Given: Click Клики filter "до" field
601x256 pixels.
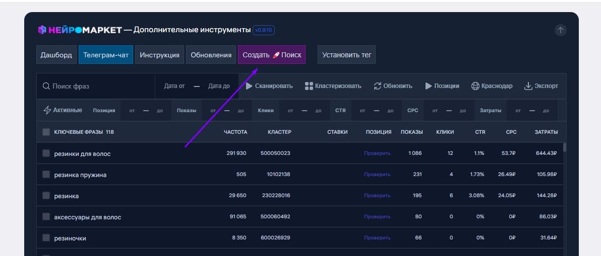Looking at the screenshot, I should coord(318,111).
